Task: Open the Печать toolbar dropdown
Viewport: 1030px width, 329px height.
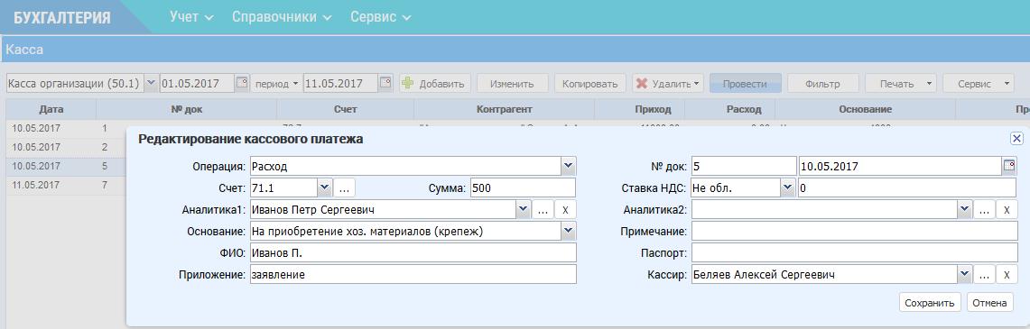Action: pyautogui.click(x=900, y=83)
